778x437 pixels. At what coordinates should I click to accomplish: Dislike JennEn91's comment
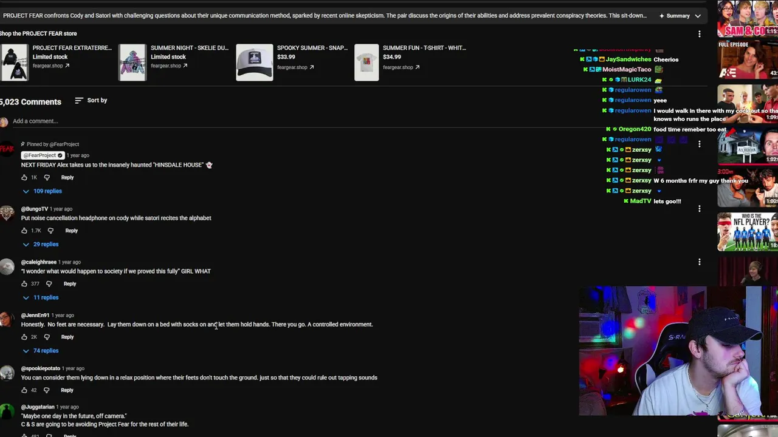(47, 337)
